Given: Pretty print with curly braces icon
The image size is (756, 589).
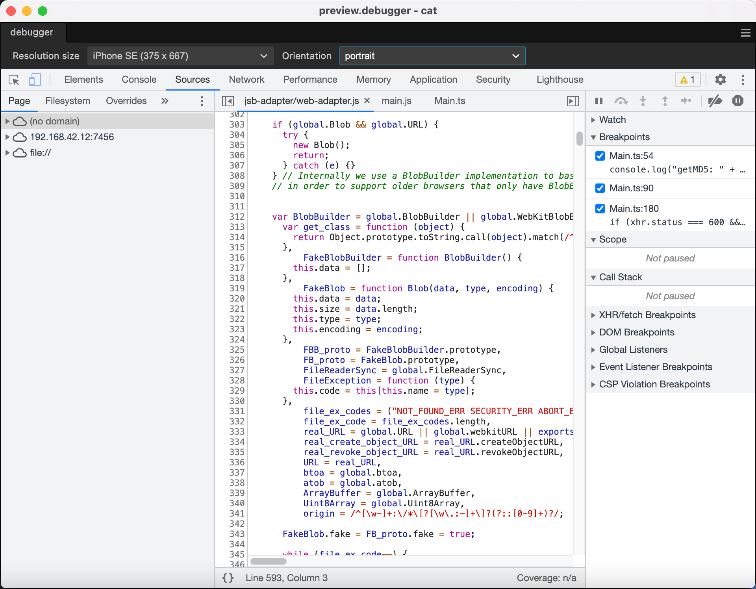Looking at the screenshot, I should (228, 578).
